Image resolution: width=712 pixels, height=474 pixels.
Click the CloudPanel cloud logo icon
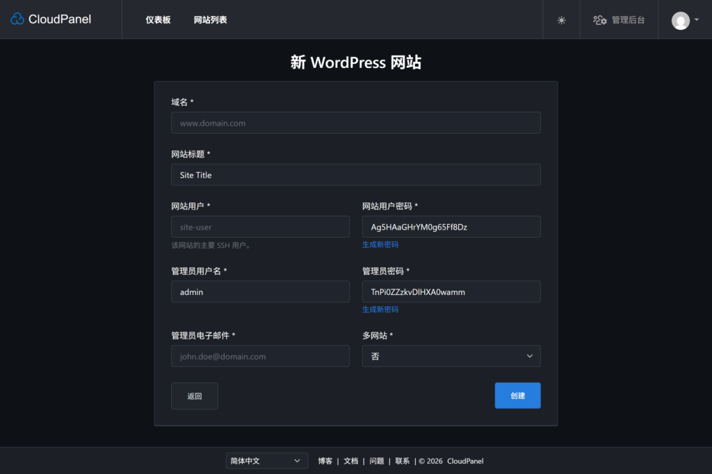17,19
